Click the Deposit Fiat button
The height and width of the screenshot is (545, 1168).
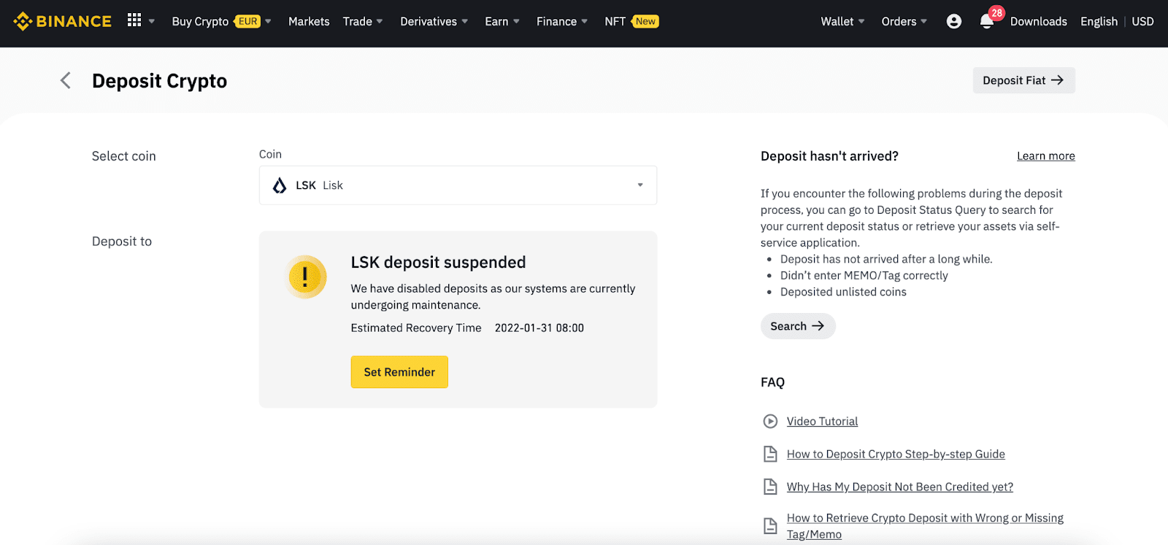click(1023, 80)
